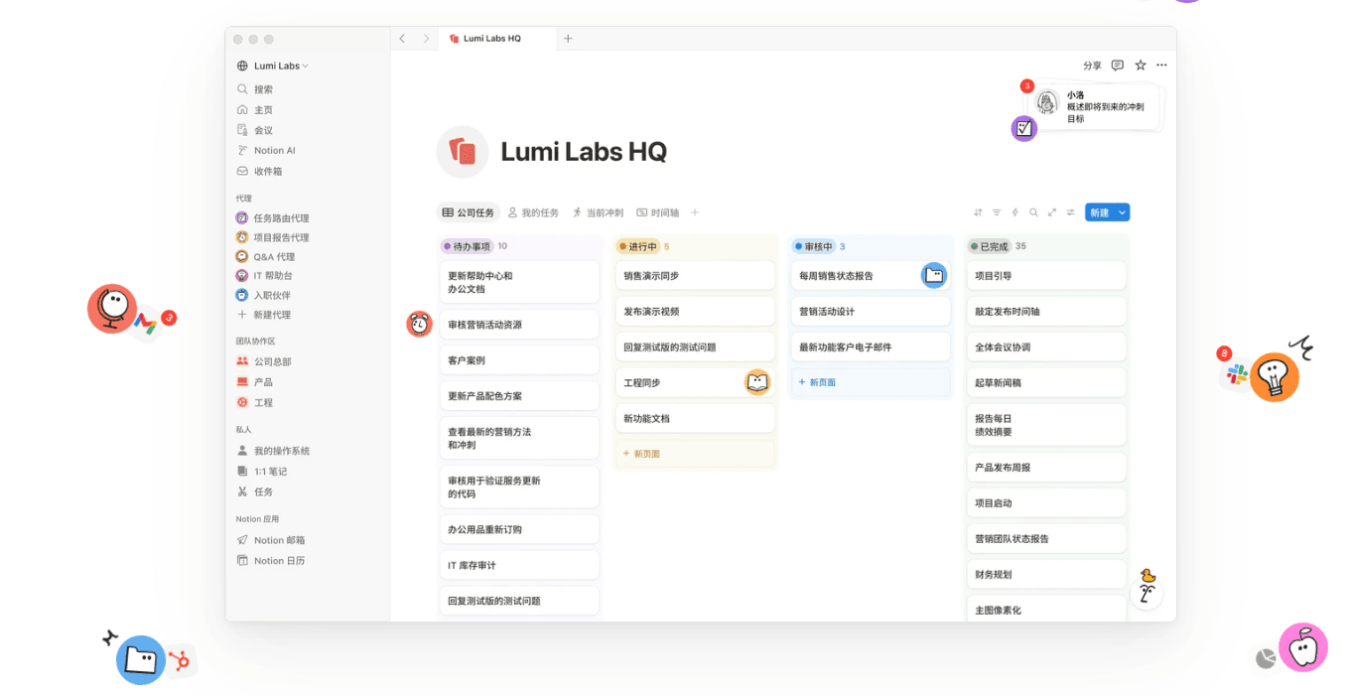Switch to the 时间轴 view tab

[658, 212]
